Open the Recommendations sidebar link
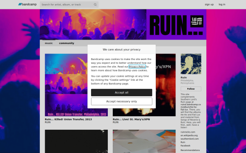This screenshot has height=153, width=246. [x=190, y=150]
